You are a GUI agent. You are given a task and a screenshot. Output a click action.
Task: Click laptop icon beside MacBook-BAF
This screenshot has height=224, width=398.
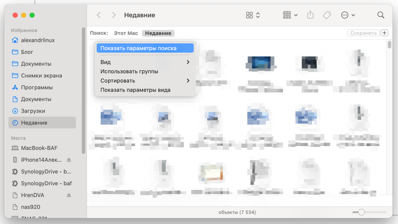pyautogui.click(x=15, y=148)
